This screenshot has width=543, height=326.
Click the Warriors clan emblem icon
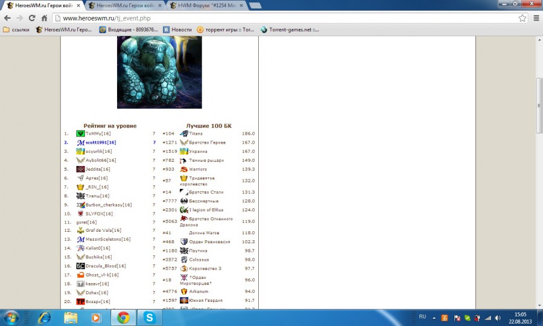184,169
